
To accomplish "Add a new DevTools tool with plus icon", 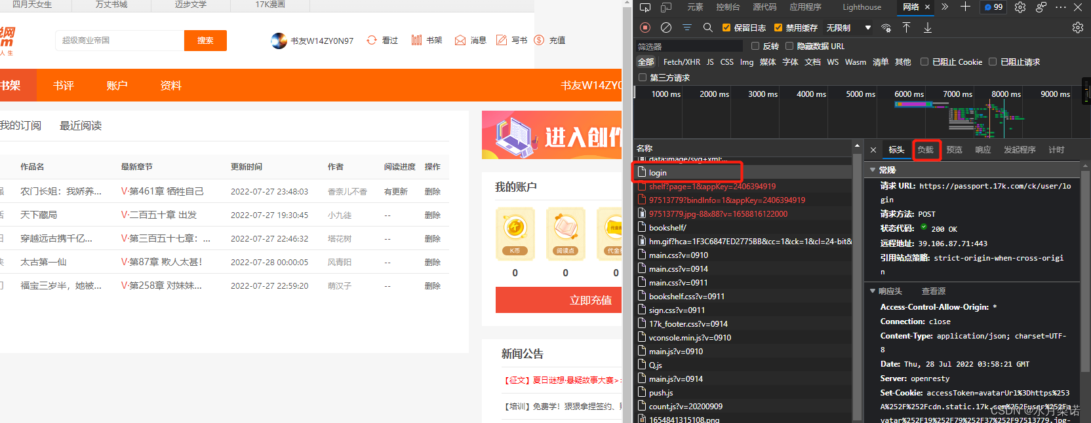I will (965, 7).
